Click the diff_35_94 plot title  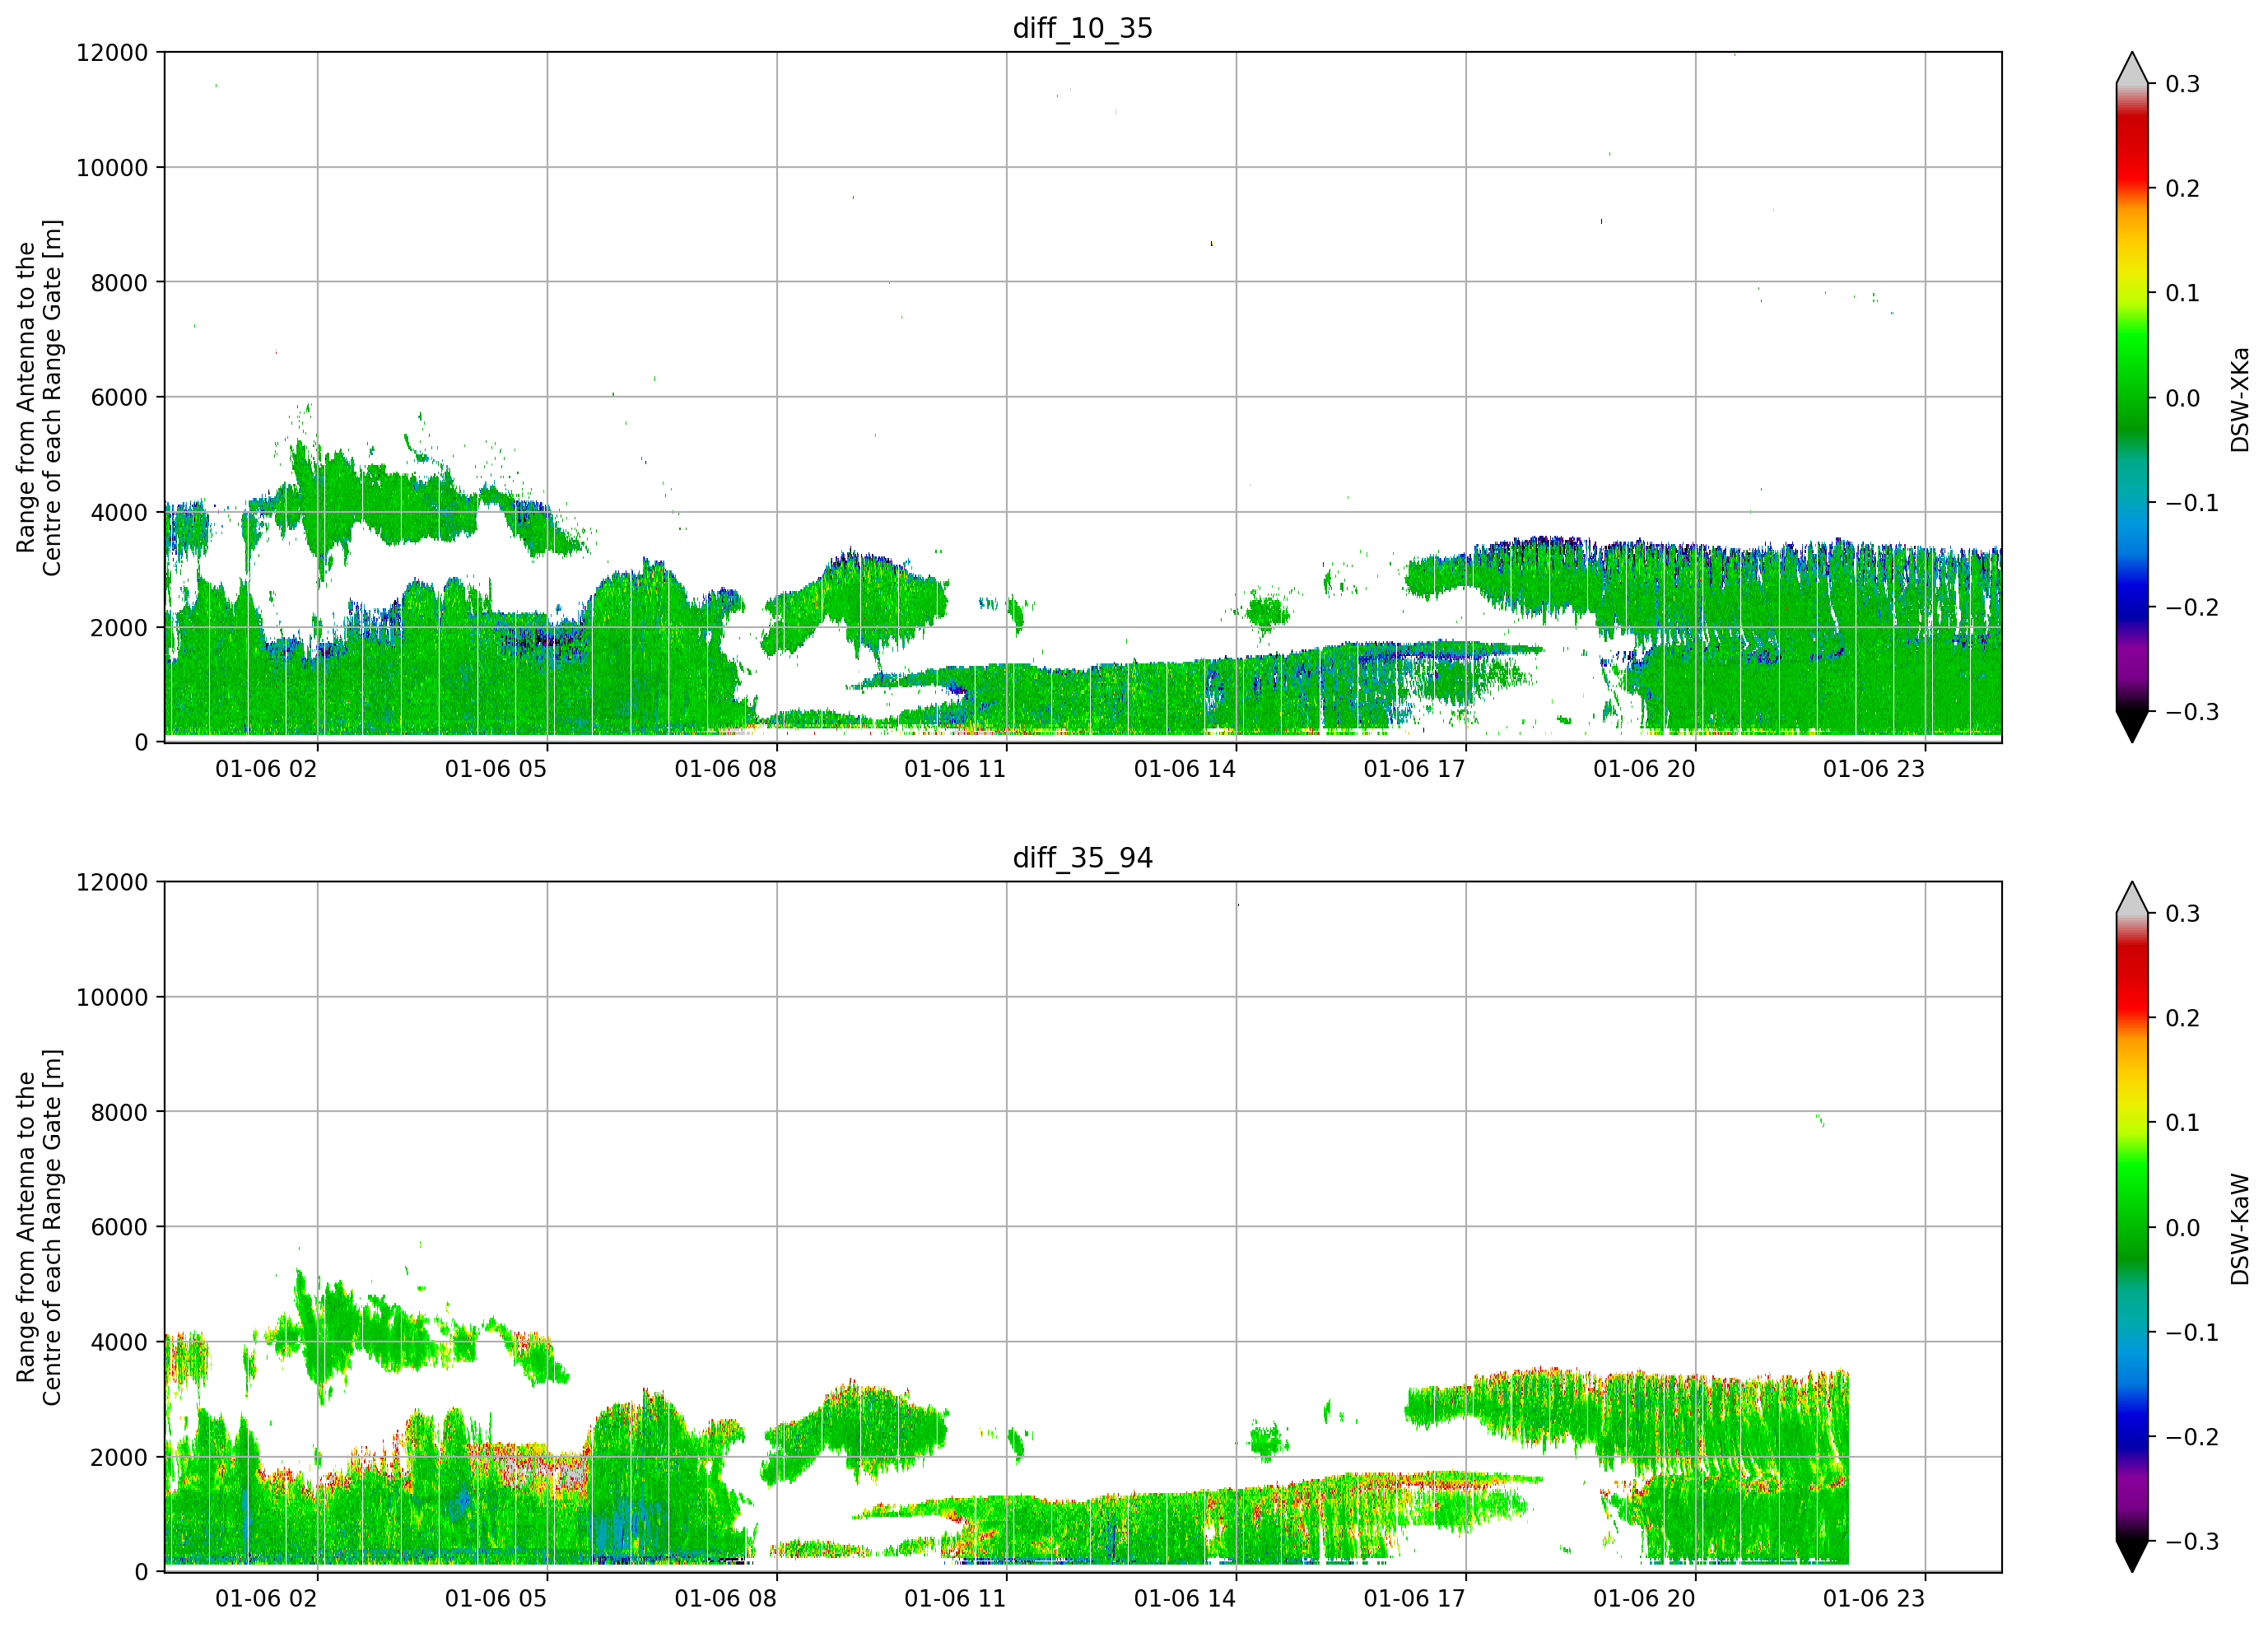[1083, 858]
